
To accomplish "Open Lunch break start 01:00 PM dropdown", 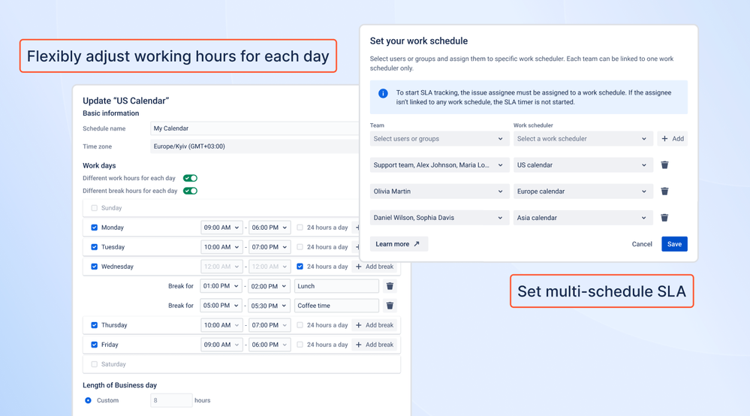I will [221, 286].
